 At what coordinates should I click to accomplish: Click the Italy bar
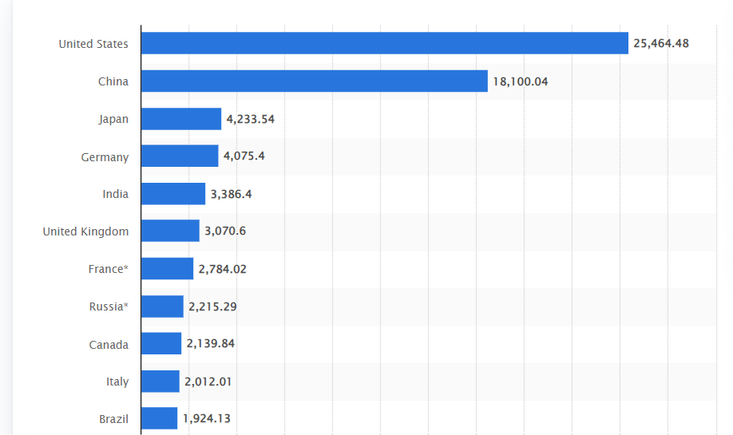click(160, 381)
